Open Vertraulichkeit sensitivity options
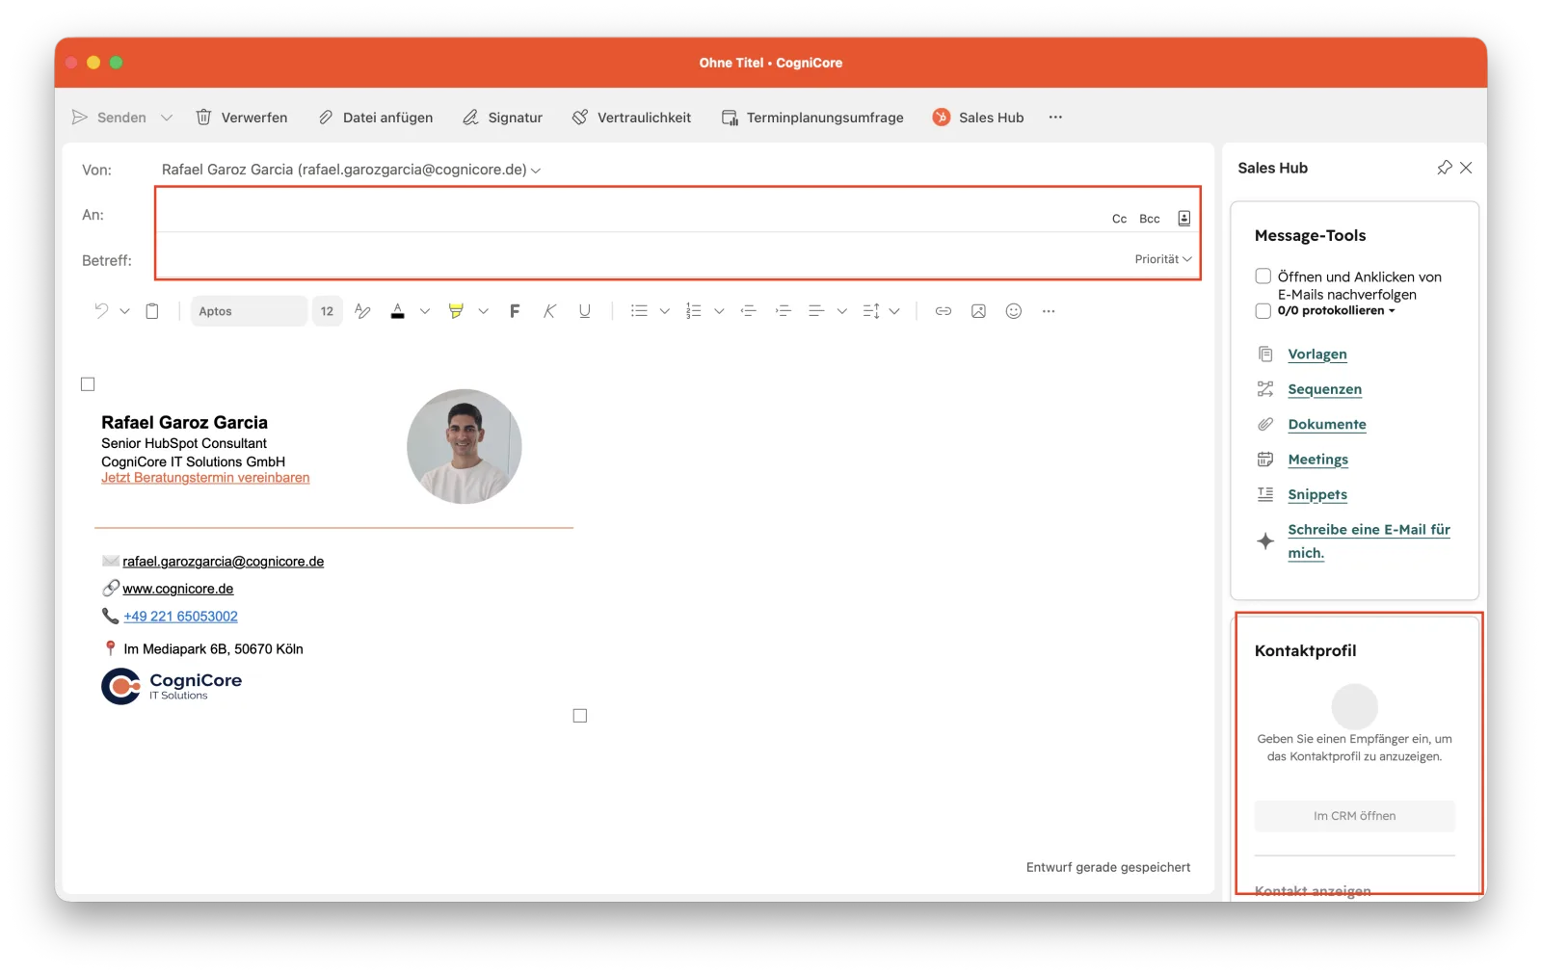 tap(631, 118)
